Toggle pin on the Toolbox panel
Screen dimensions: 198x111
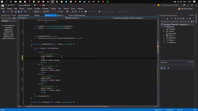coord(13,15)
